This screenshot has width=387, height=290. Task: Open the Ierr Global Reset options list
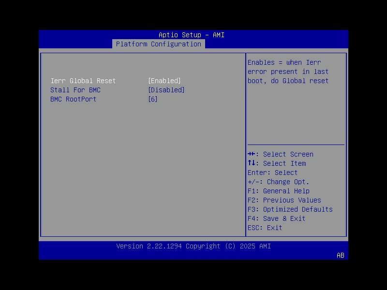pyautogui.click(x=165, y=81)
